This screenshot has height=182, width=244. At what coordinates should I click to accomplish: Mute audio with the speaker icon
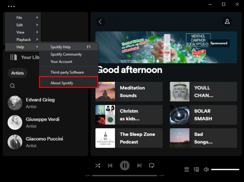[x=206, y=169]
